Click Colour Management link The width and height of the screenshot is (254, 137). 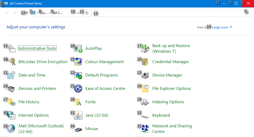104,62
